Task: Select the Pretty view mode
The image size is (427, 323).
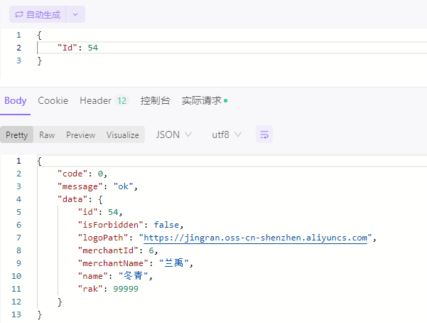Action: tap(17, 134)
